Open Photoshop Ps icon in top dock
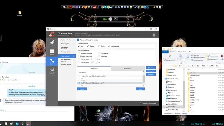Viewport: 224px width, 126px height. click(x=148, y=7)
